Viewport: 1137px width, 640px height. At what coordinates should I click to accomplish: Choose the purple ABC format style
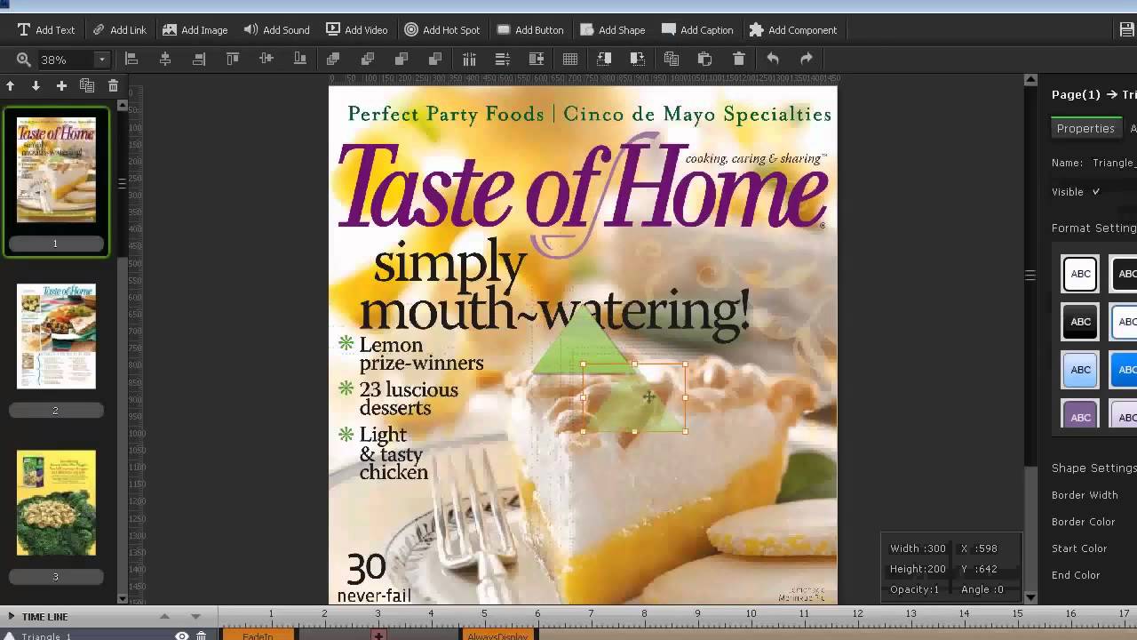[1080, 414]
